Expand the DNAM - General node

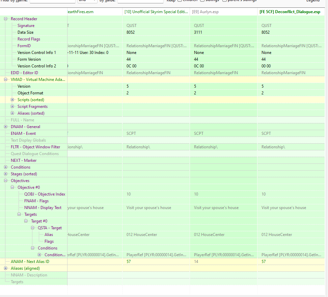6,127
